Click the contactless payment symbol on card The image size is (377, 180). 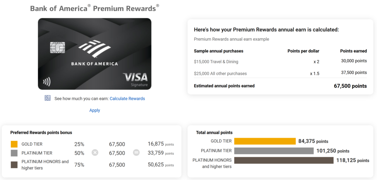click(x=47, y=82)
